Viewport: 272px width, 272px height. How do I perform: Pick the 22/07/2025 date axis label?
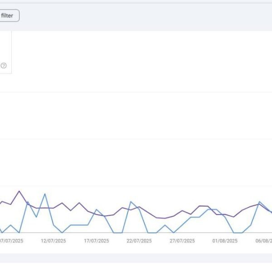point(139,241)
